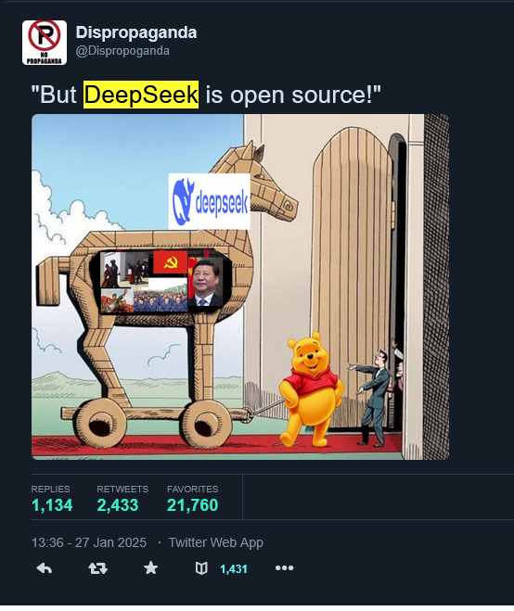Click the tweet text "is open source!"

[x=292, y=95]
